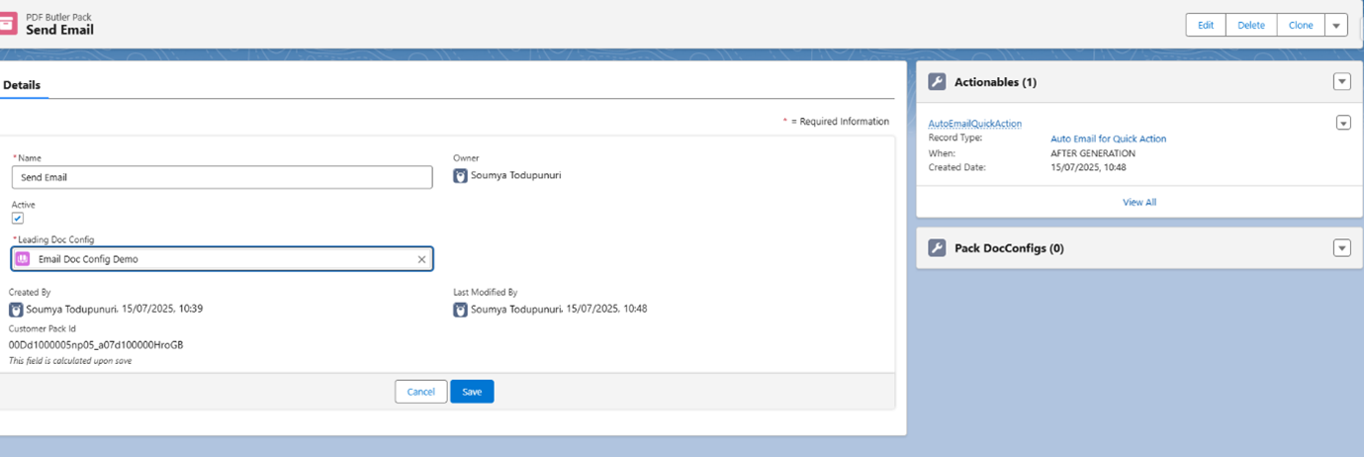Click the Last Modified By avatar icon
Image resolution: width=1364 pixels, height=457 pixels.
coord(460,310)
